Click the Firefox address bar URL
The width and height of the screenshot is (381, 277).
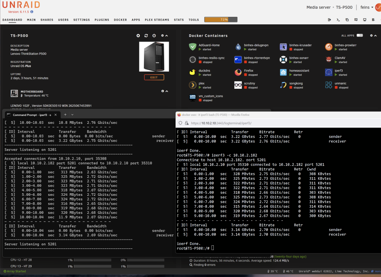tap(221, 123)
